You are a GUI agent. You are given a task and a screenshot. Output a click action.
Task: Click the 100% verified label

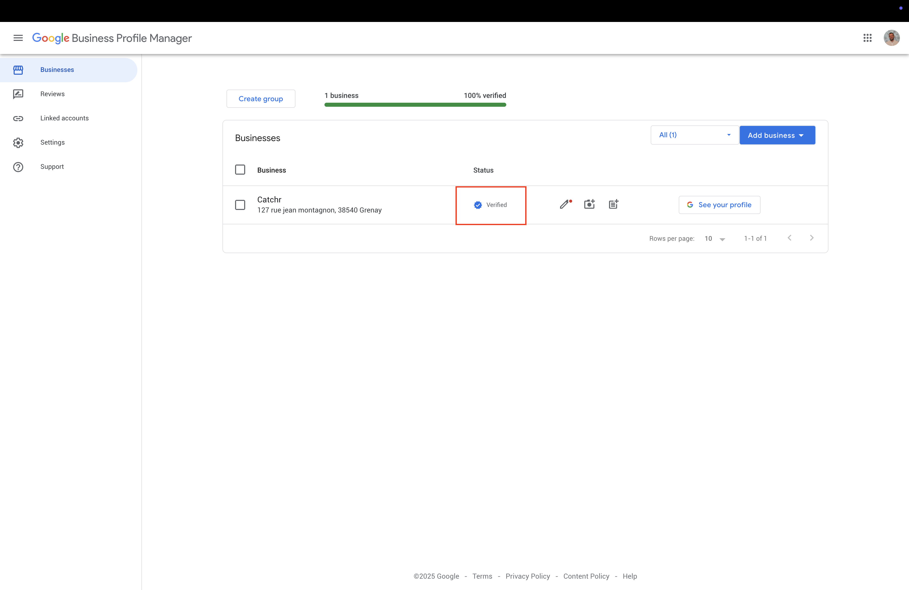(485, 95)
